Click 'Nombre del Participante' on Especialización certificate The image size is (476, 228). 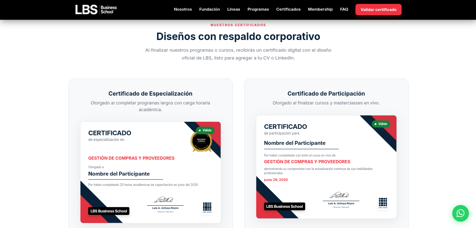point(119,174)
